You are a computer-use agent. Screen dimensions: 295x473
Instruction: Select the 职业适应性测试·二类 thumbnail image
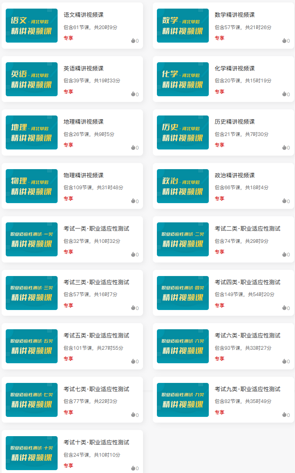pos(183,240)
